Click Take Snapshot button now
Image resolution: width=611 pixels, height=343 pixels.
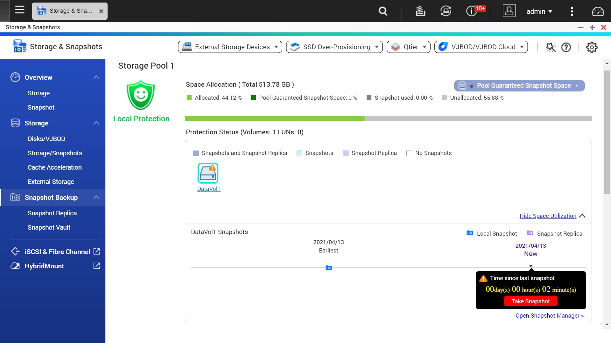click(x=531, y=301)
